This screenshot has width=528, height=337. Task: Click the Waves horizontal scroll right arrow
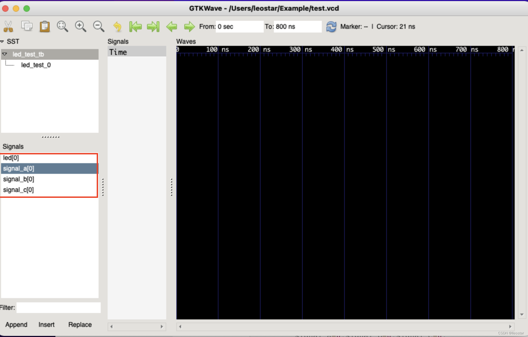510,327
